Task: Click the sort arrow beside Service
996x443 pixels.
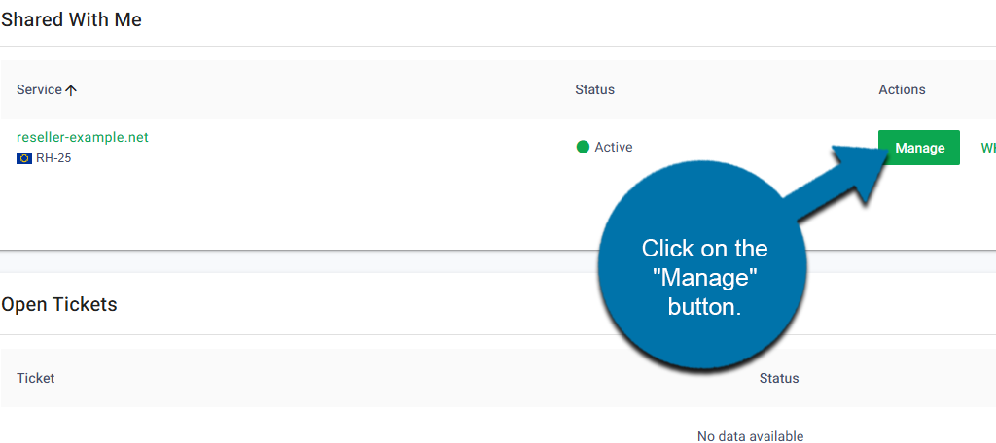Action: pyautogui.click(x=71, y=90)
